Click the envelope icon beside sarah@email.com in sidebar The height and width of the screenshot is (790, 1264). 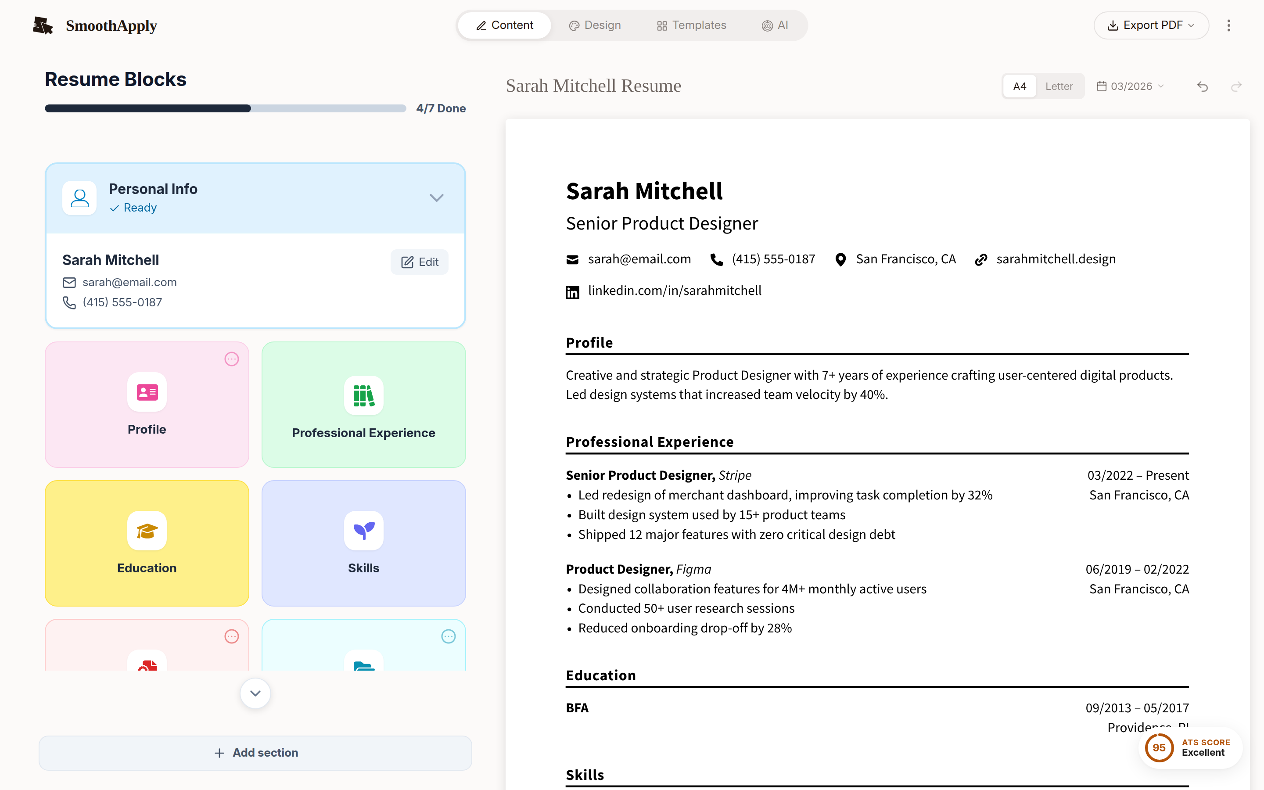pos(69,283)
